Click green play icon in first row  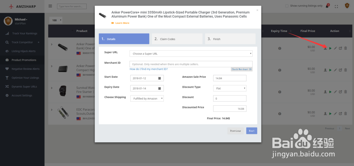click(x=330, y=48)
